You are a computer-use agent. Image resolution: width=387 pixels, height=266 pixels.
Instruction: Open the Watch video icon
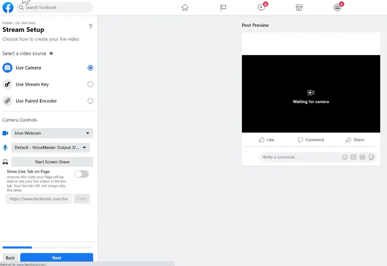click(261, 7)
